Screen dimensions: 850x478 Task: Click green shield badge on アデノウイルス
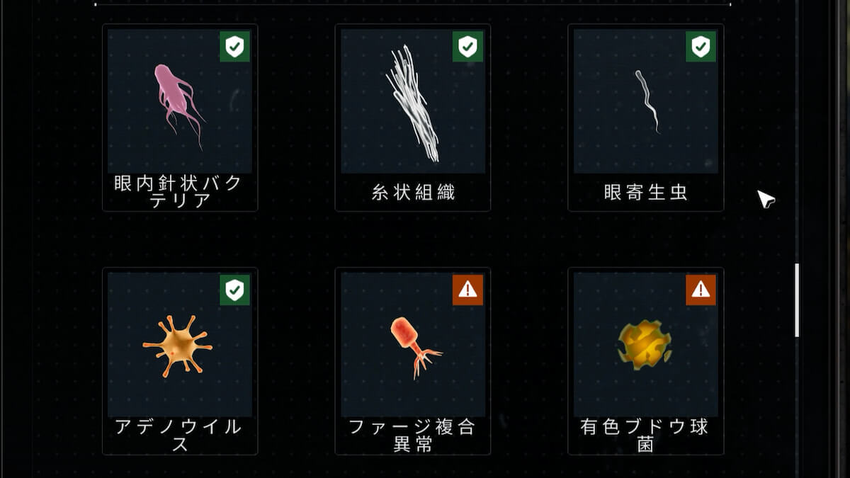(234, 290)
